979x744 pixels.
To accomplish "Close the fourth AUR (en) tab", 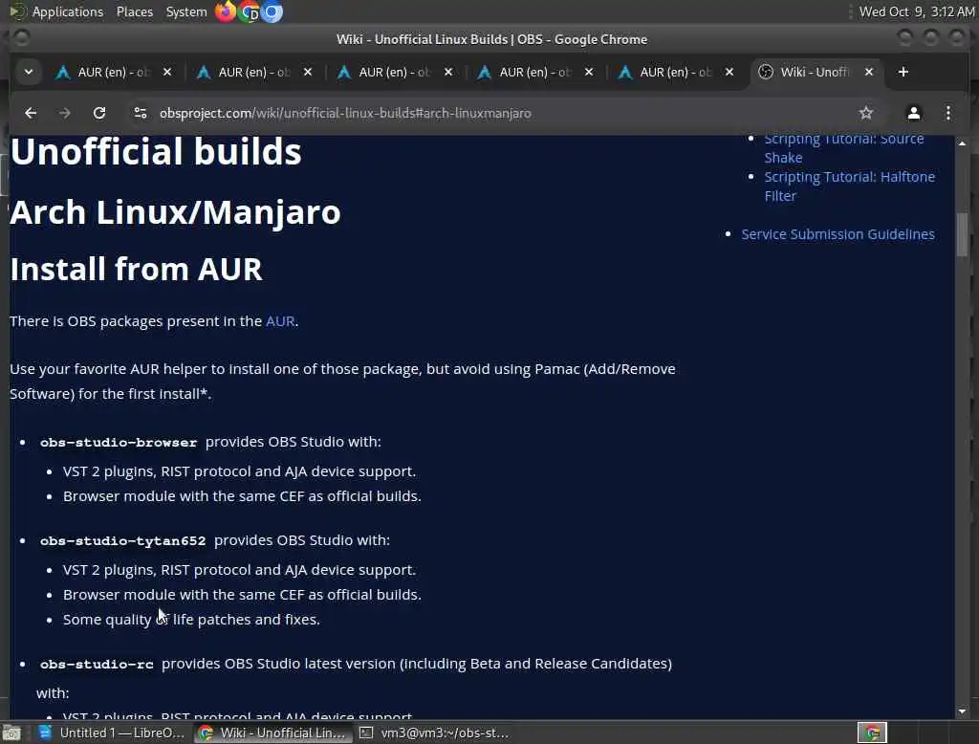I will click(x=589, y=72).
